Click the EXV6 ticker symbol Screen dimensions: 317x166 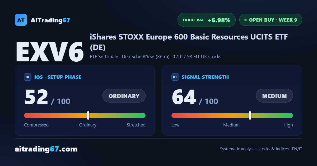(x=50, y=52)
